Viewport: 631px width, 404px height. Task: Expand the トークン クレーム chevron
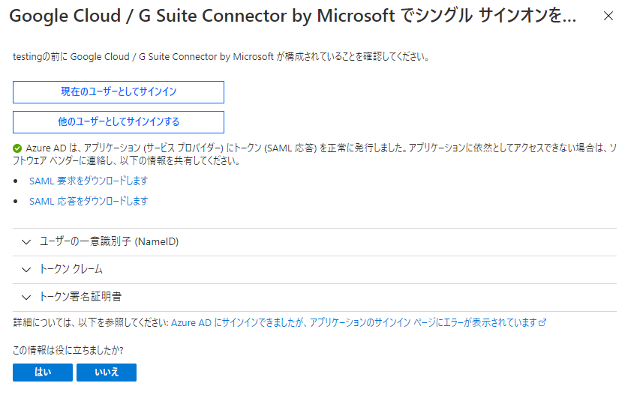[26, 270]
